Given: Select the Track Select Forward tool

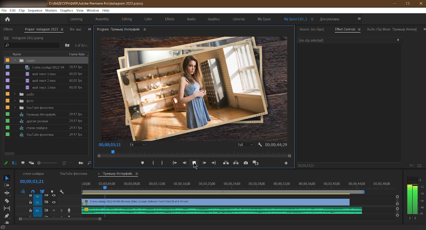Looking at the screenshot, I should (x=7, y=185).
